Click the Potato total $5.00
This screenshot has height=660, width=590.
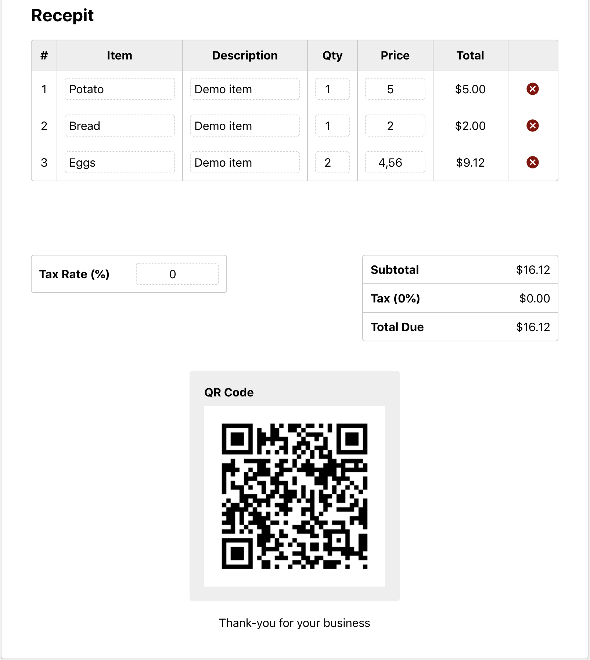point(470,89)
